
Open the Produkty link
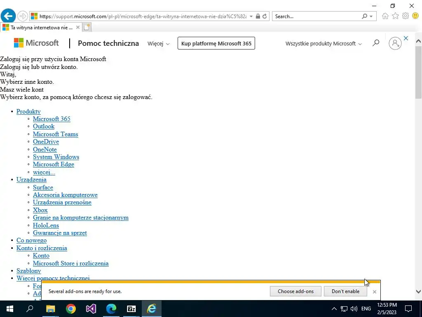coord(28,111)
